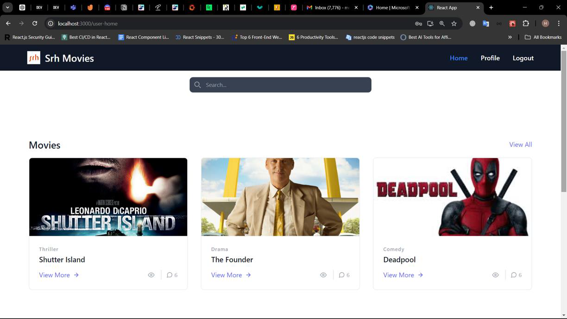This screenshot has width=567, height=319.
Task: Click the Shutter Island poster thumbnail
Action: pyautogui.click(x=108, y=197)
